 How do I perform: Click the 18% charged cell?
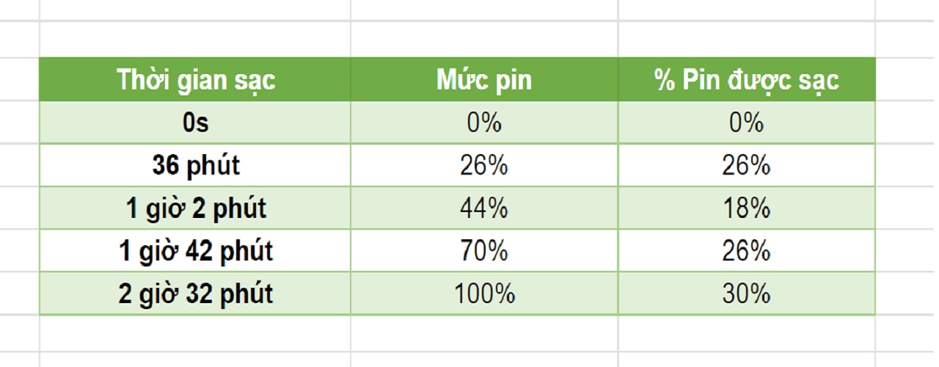tap(747, 208)
